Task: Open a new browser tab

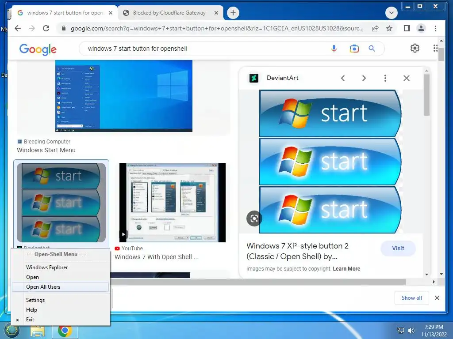Action: click(x=233, y=13)
